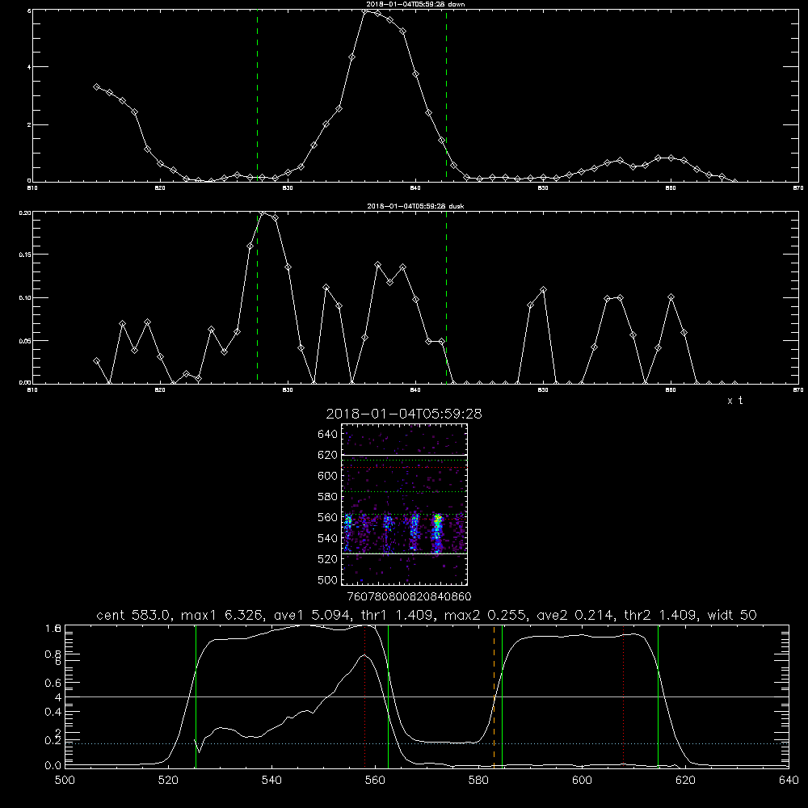
Task: Click the solid horizontal line at level 4
Action: click(x=427, y=696)
